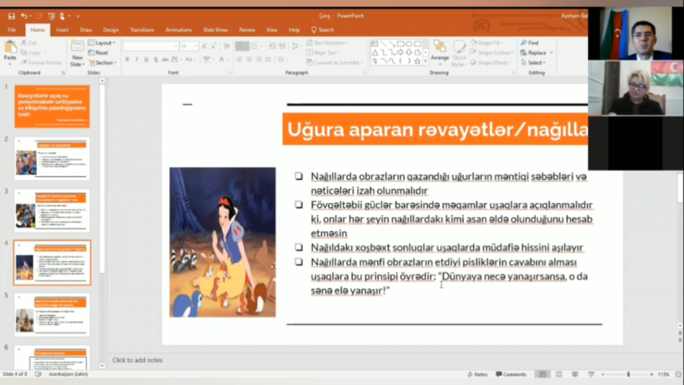This screenshot has width=684, height=385.
Task: Select slide 5 thumbnail in the panel
Action: click(x=52, y=315)
